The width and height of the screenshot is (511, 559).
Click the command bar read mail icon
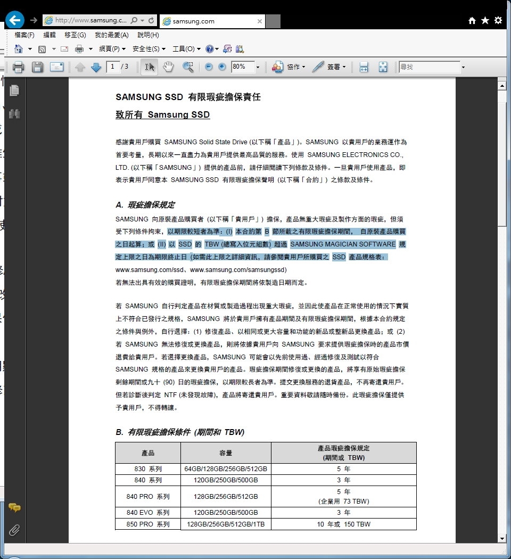(x=64, y=49)
